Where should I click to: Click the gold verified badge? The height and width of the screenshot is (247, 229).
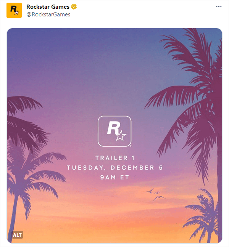(x=74, y=7)
